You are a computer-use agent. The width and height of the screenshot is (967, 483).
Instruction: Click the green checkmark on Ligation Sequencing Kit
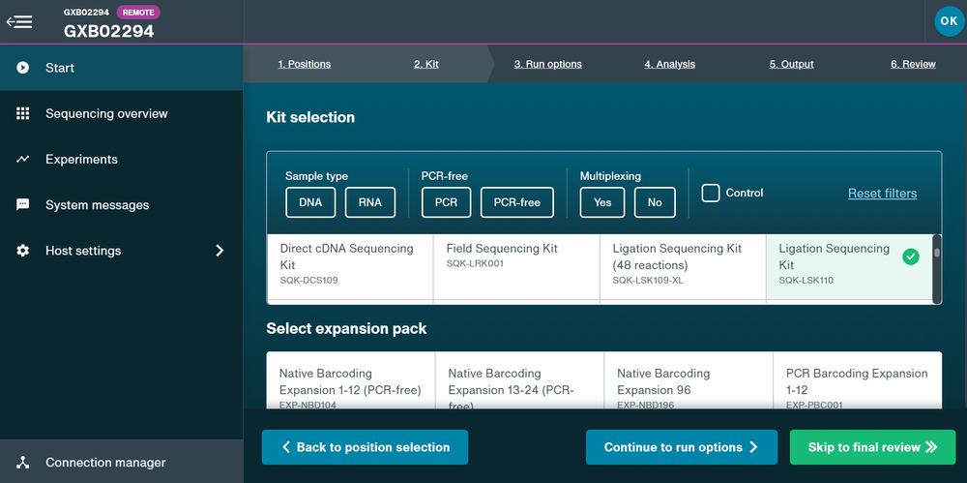[x=910, y=257]
